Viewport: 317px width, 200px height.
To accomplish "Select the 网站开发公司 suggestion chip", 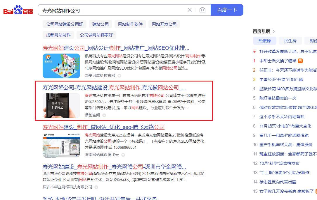I will [164, 24].
